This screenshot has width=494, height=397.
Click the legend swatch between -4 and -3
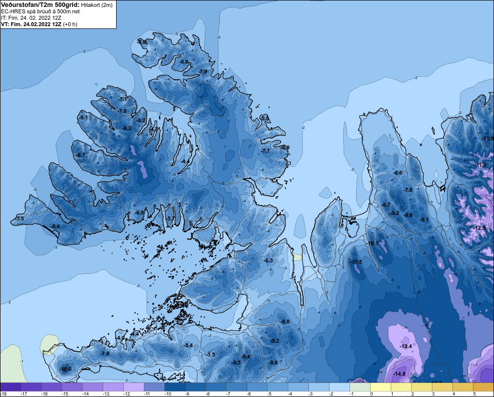[298, 387]
